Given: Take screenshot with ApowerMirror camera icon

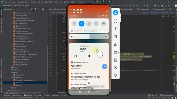Looking at the screenshot, I should (x=116, y=29).
